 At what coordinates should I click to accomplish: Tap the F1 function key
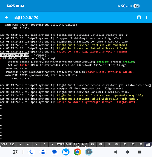pyautogui.click(x=92, y=144)
